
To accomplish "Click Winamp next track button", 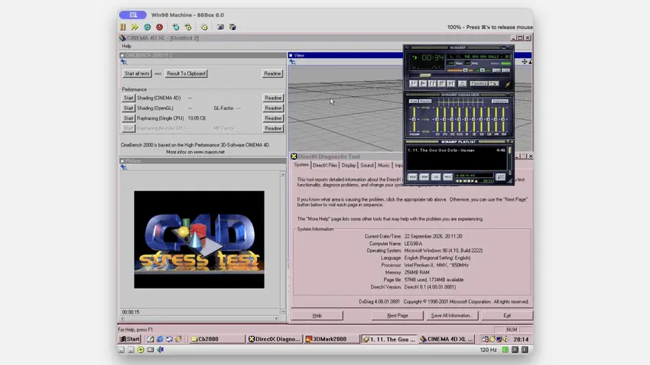I will click(x=451, y=83).
